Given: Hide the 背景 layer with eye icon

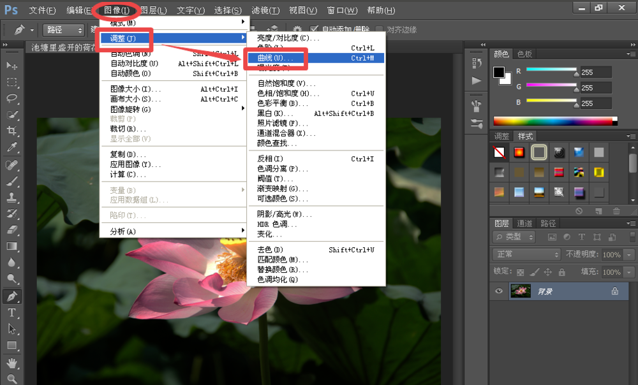Looking at the screenshot, I should pyautogui.click(x=500, y=291).
